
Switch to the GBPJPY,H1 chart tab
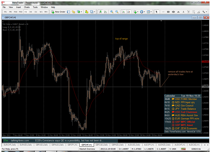(x=72, y=145)
